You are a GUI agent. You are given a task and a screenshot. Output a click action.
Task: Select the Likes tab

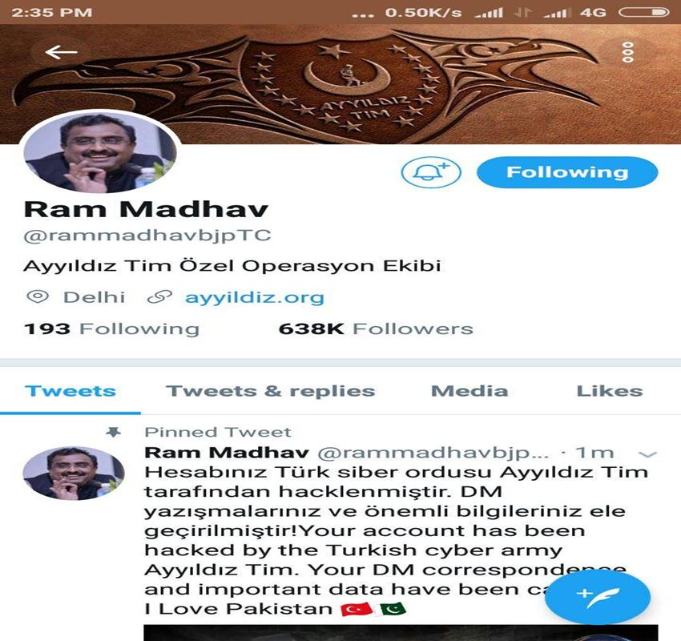[610, 391]
